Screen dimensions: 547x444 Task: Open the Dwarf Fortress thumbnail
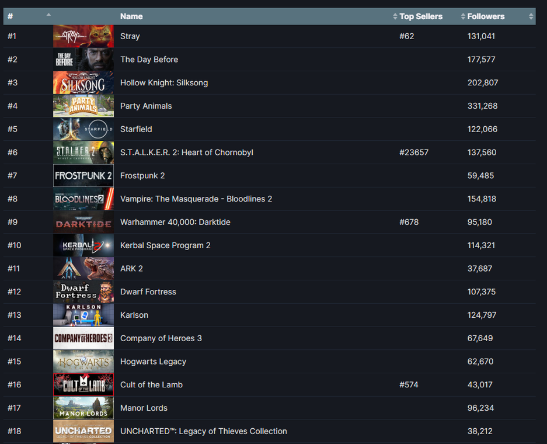tap(83, 292)
